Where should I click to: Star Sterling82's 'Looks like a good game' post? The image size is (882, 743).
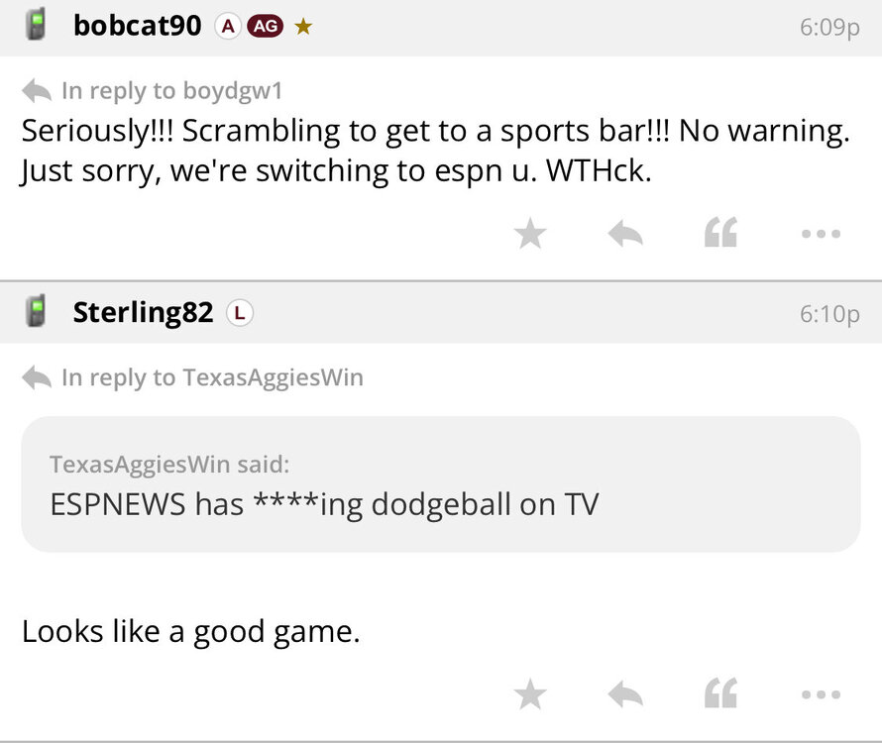click(x=531, y=695)
